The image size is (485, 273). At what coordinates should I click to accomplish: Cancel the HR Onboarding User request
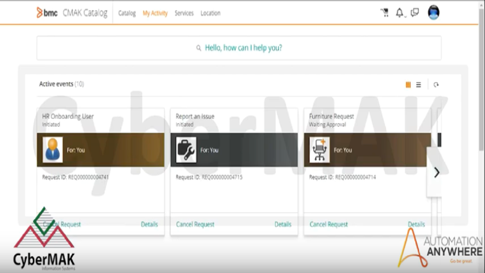[62, 224]
